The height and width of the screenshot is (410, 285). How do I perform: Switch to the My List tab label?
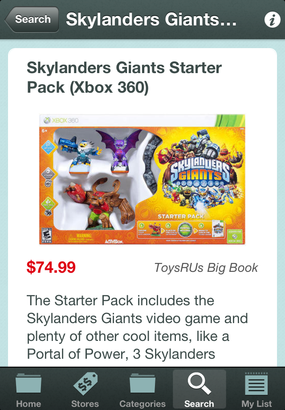(x=256, y=404)
